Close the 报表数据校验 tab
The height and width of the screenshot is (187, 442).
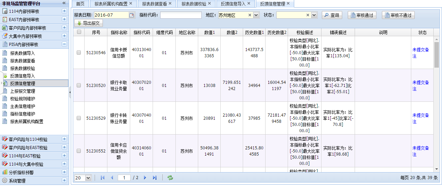tap(209, 3)
